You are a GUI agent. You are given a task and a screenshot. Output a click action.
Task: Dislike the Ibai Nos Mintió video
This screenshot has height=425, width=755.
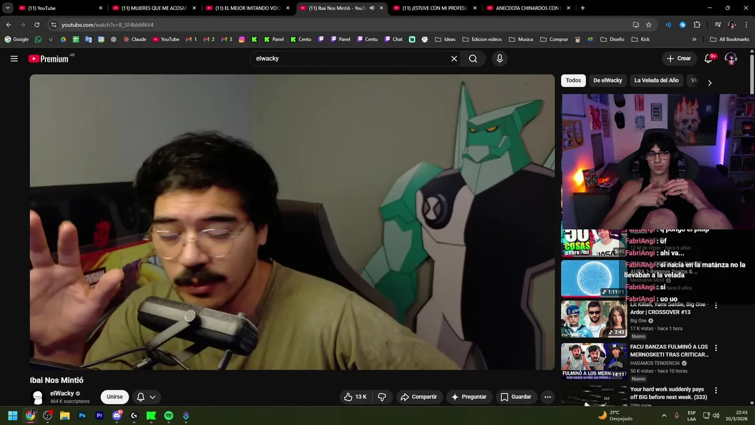(382, 397)
